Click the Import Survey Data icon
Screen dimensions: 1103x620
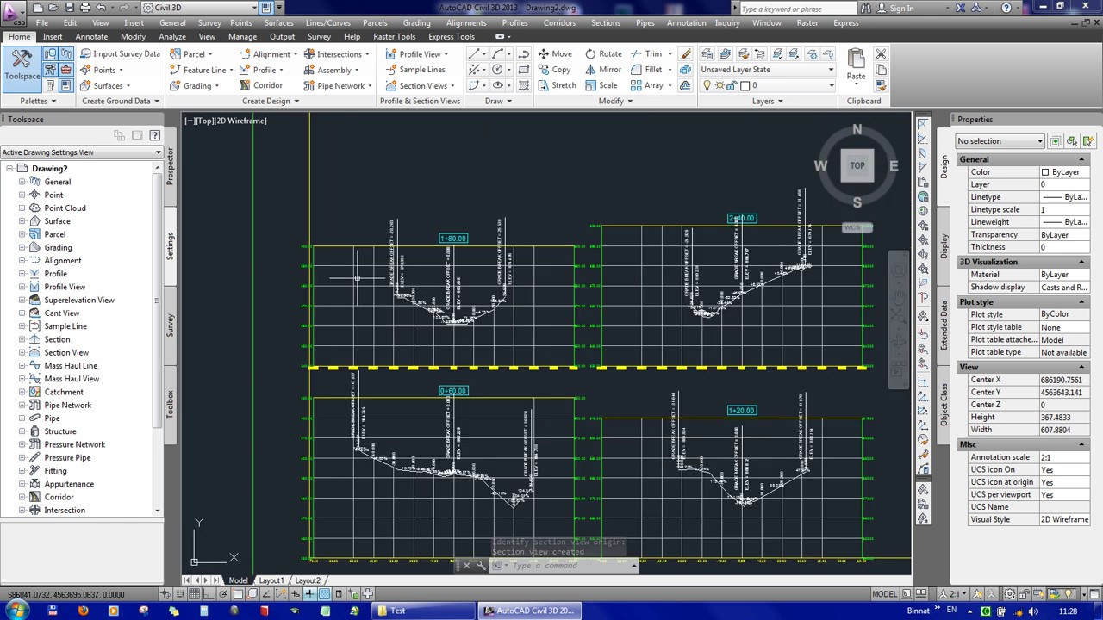(x=87, y=53)
